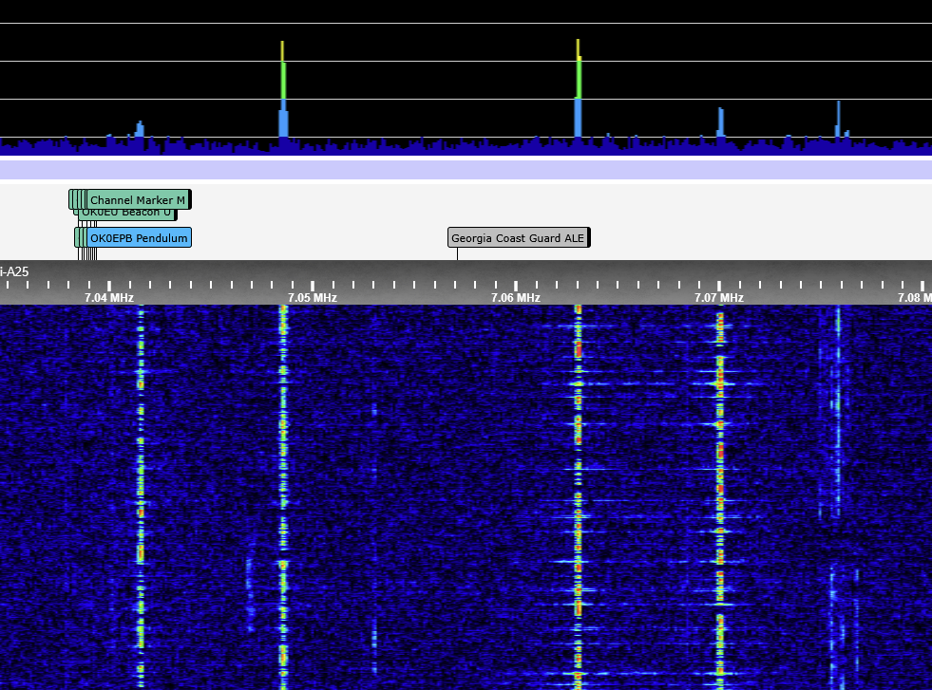Click the waterfall signal just below 7.05 MHz
Image resolution: width=932 pixels, height=690 pixels.
(282, 475)
